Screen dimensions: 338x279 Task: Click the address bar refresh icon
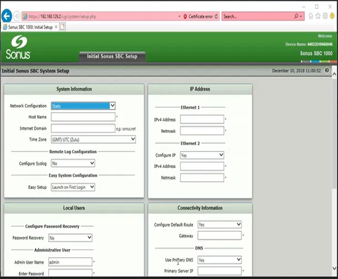(x=216, y=17)
